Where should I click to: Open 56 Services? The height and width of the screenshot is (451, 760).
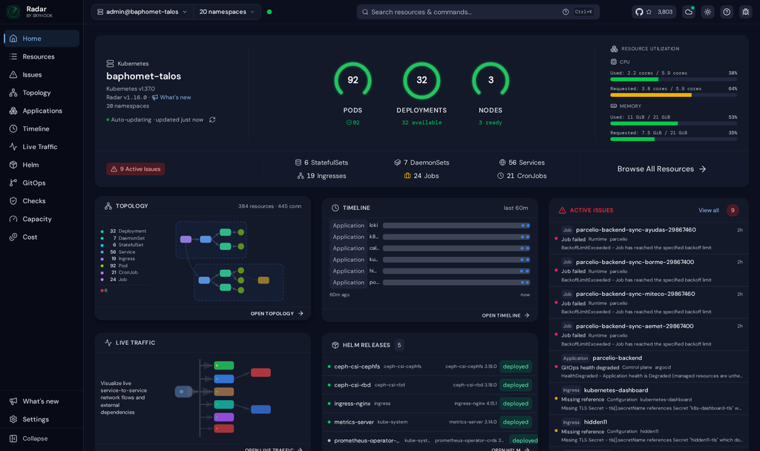pyautogui.click(x=522, y=162)
